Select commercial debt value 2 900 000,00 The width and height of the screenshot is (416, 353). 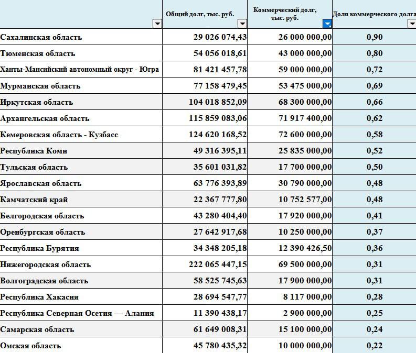pyautogui.click(x=290, y=313)
